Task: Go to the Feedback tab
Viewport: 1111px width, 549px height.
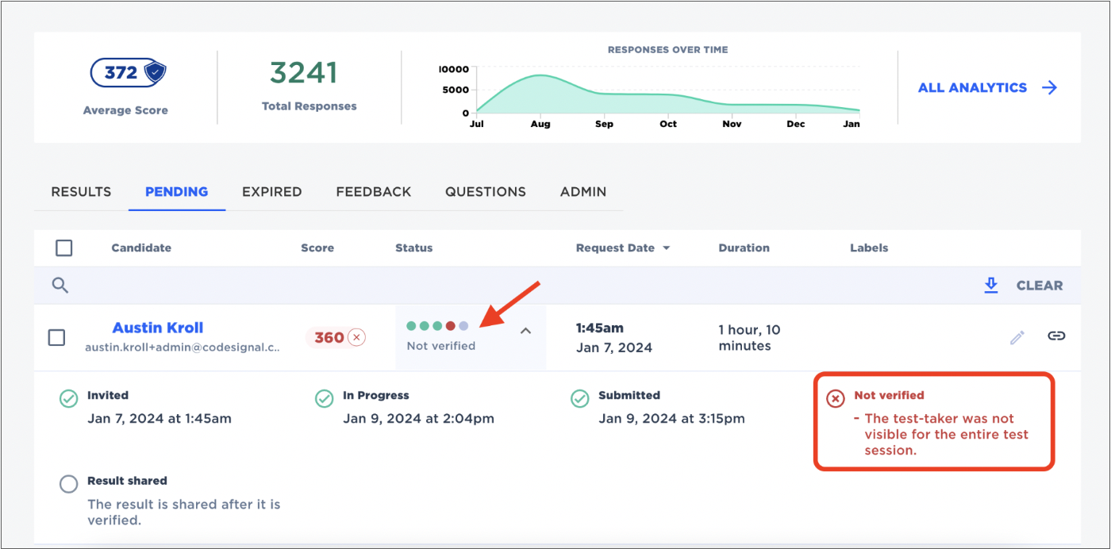Action: point(373,192)
